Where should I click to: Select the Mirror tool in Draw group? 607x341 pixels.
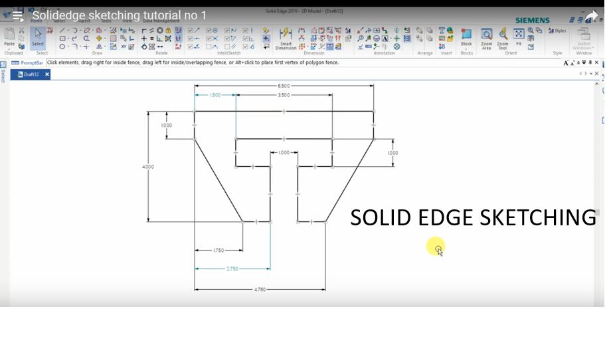(99, 47)
